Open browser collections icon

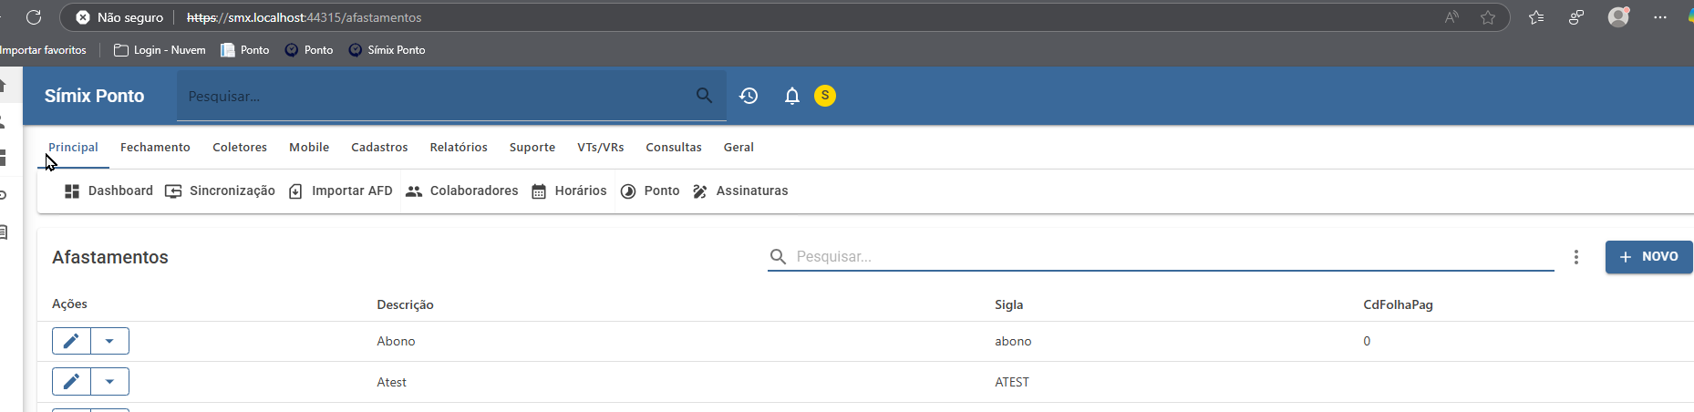pyautogui.click(x=1576, y=17)
